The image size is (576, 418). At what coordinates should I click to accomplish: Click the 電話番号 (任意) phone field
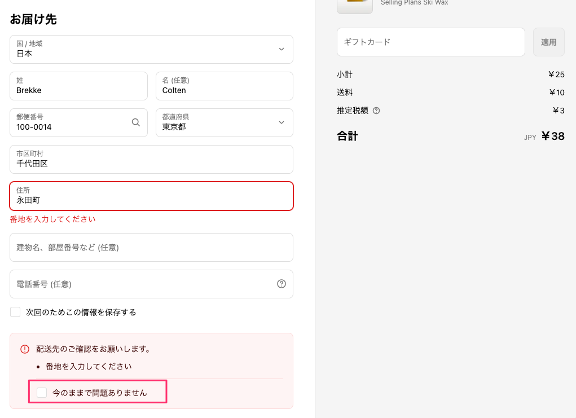click(x=141, y=284)
